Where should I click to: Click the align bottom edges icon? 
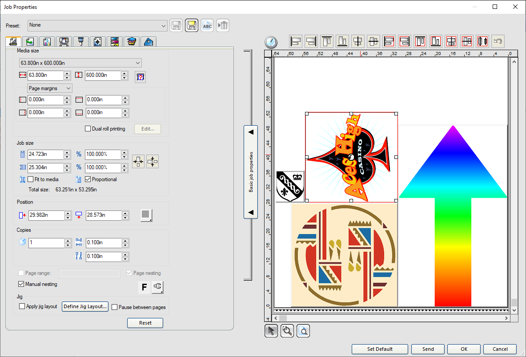click(342, 42)
